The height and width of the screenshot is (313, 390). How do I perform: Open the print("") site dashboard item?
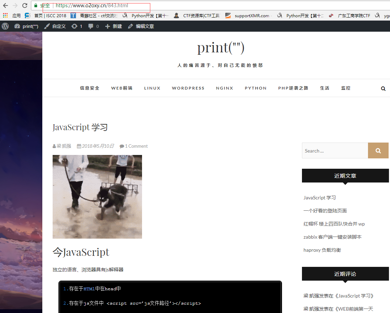26,26
